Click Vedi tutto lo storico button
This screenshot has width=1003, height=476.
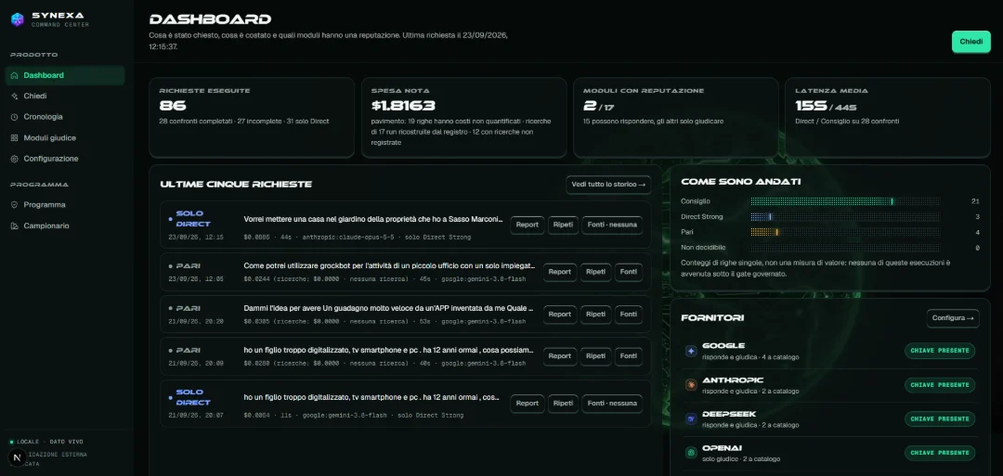(608, 185)
